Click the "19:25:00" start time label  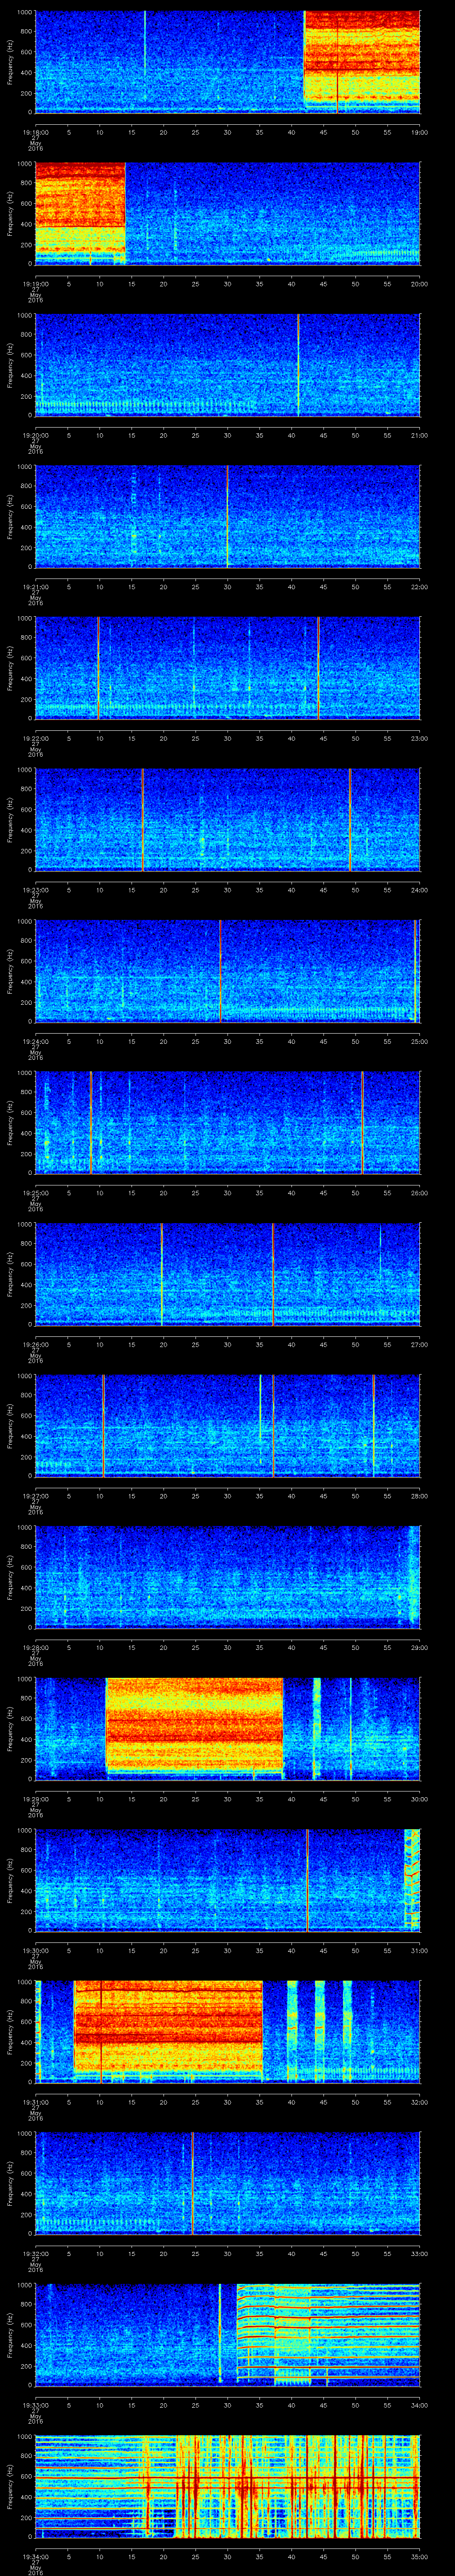point(35,1192)
